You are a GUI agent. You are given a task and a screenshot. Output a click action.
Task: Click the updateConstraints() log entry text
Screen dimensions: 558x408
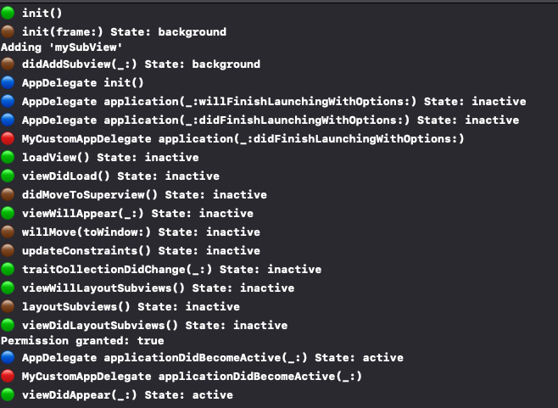point(141,250)
